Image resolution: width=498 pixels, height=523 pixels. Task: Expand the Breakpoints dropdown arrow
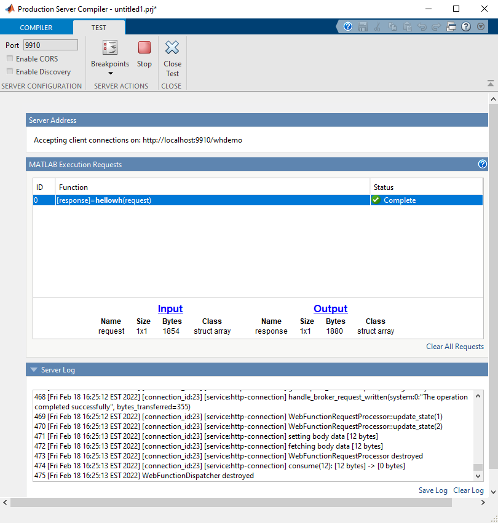110,74
